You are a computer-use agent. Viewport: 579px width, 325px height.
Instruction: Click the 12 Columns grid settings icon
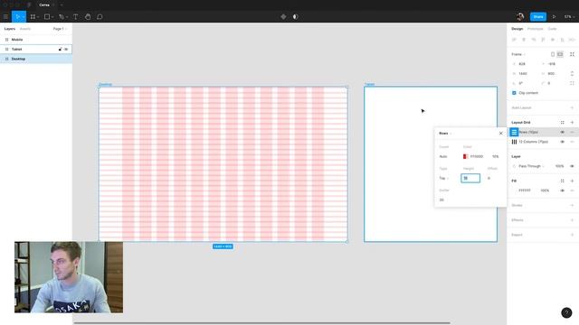click(x=514, y=142)
